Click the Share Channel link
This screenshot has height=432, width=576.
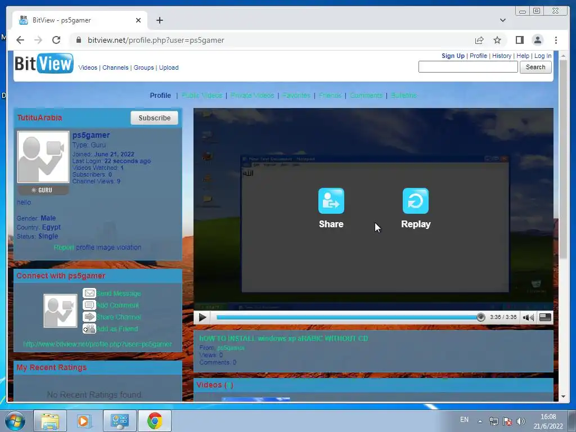119,317
